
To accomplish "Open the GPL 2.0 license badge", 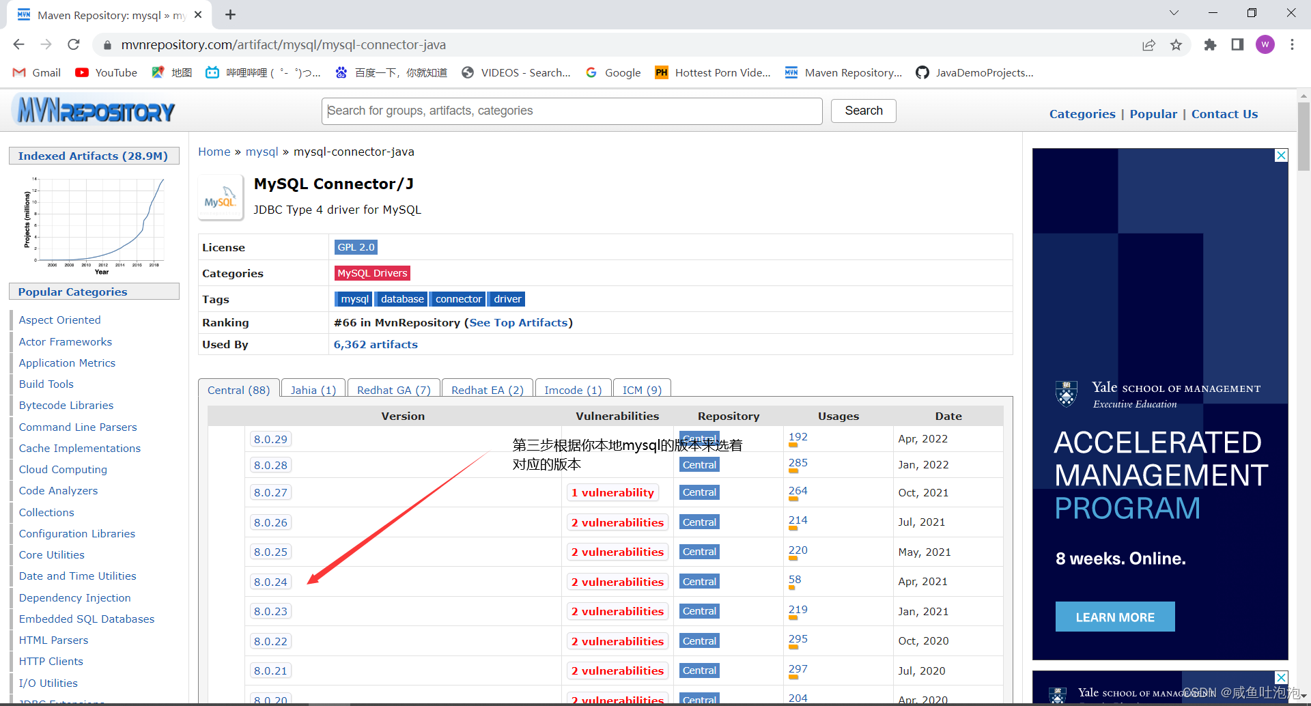I will click(356, 247).
